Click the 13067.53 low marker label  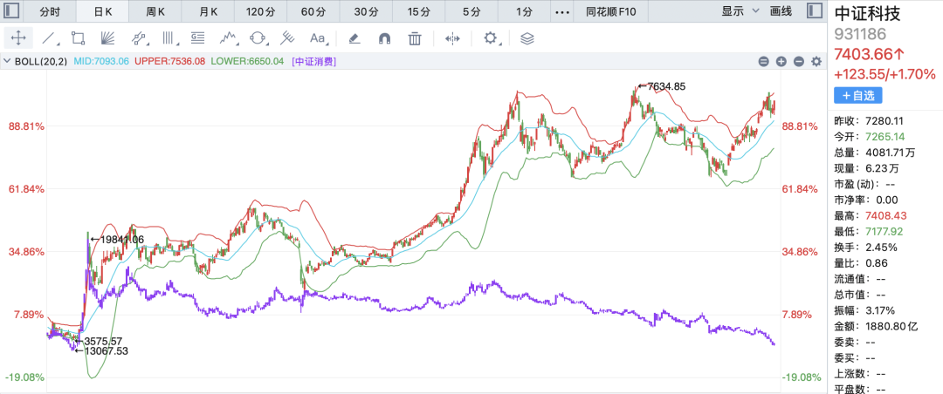click(x=101, y=350)
